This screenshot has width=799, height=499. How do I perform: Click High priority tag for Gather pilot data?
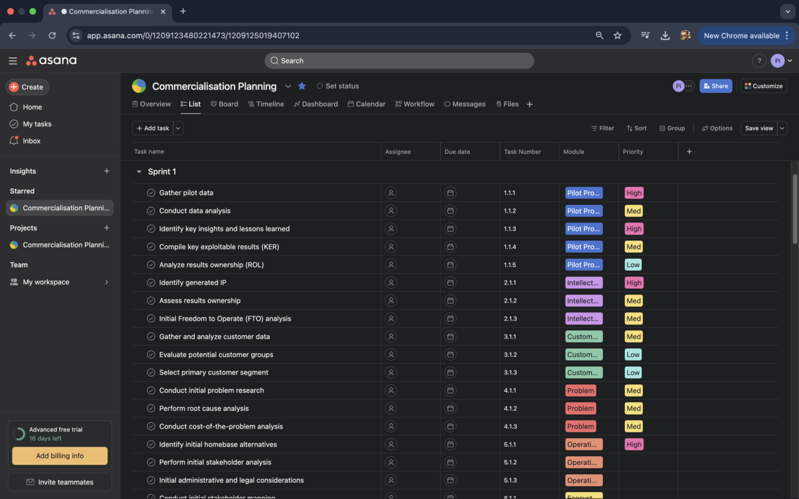click(634, 193)
